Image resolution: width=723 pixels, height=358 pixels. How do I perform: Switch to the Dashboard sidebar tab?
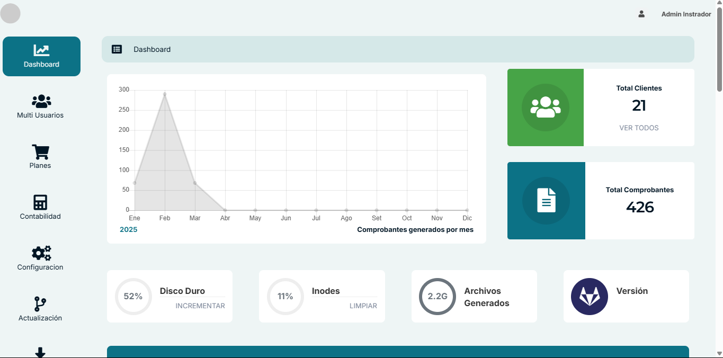pyautogui.click(x=41, y=56)
